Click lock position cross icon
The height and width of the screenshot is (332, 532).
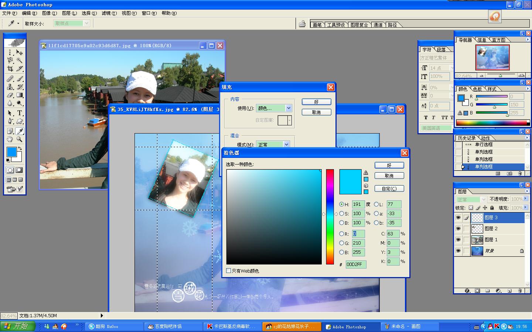(x=485, y=208)
